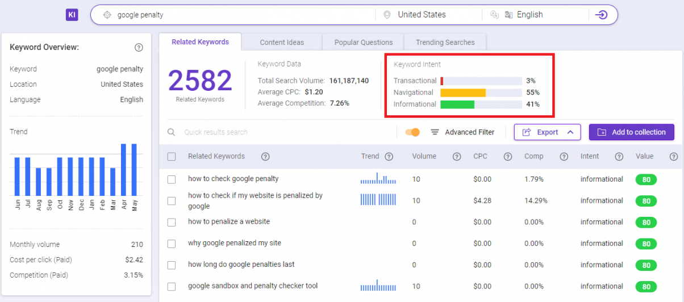The width and height of the screenshot is (684, 302).
Task: Check 'how long do google penalties last' row
Action: (172, 266)
